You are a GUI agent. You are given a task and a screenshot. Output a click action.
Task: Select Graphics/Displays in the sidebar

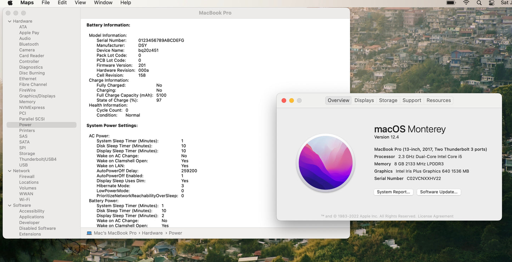[x=37, y=96]
